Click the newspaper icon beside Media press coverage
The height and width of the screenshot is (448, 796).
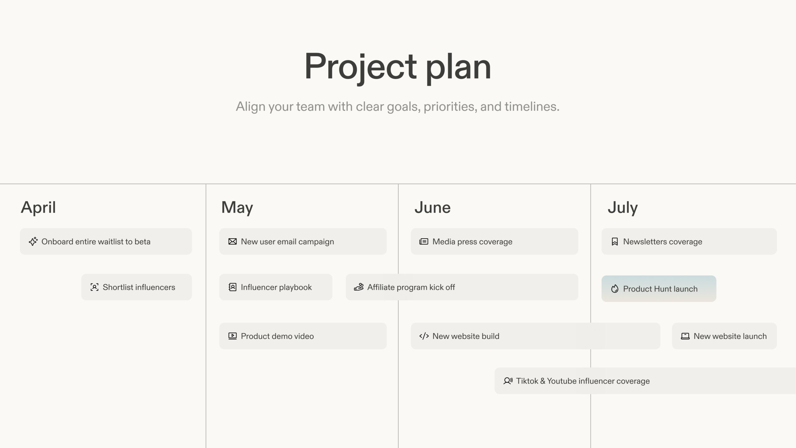[423, 241]
